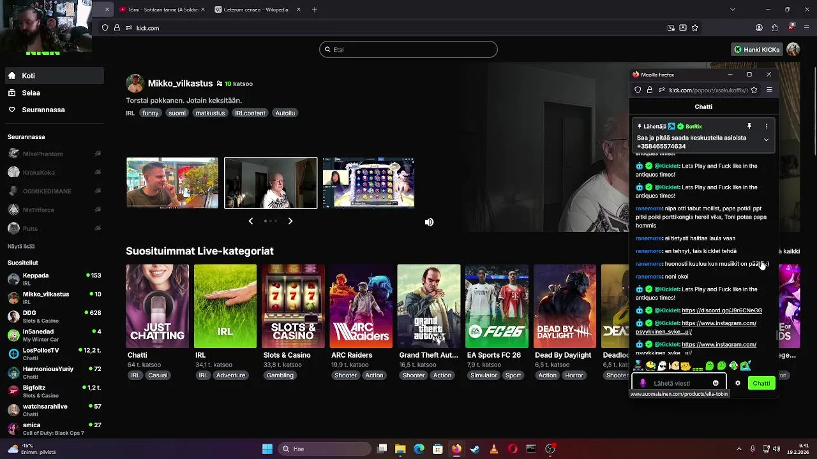Click the Gambling tag under Slots & Casino

[x=280, y=375]
